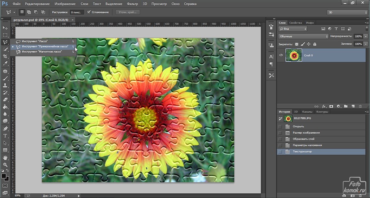Select the Eyedropper tool
The height and width of the screenshot is (198, 370).
click(5, 64)
